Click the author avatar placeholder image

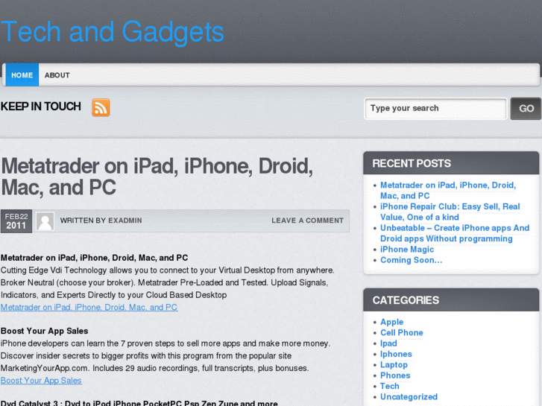pyautogui.click(x=45, y=221)
